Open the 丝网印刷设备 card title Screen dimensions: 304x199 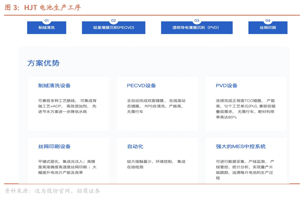coord(54,147)
